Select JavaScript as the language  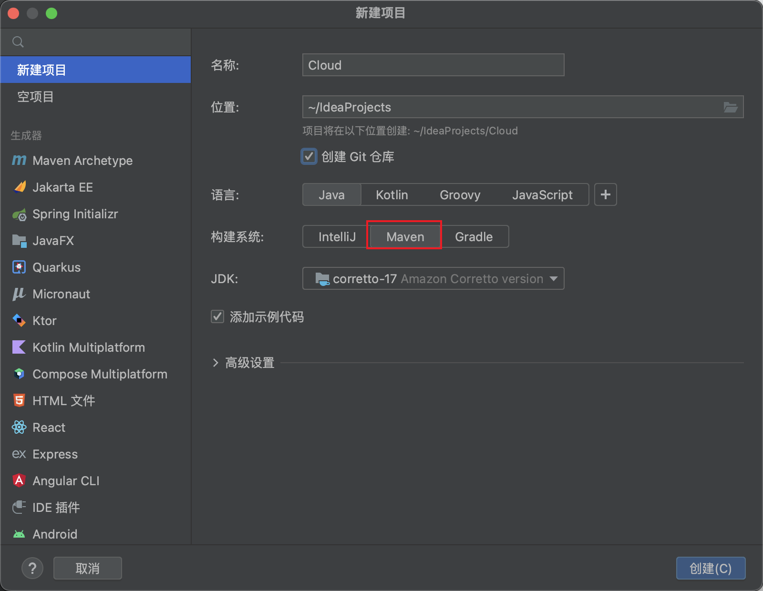pos(543,195)
